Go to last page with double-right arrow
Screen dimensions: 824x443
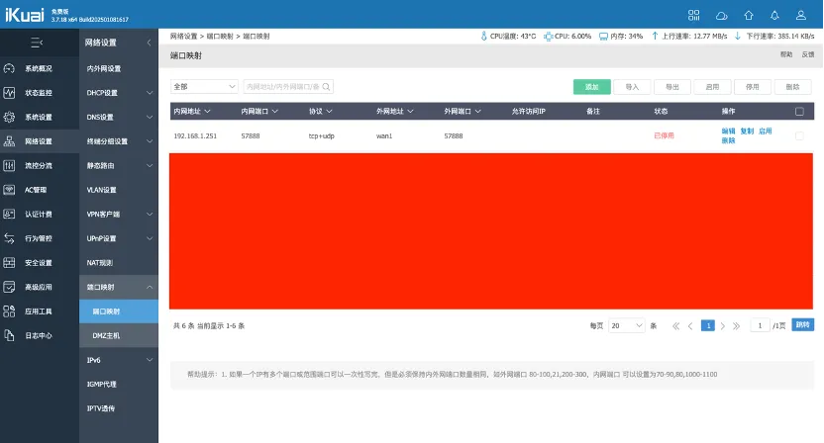[736, 326]
